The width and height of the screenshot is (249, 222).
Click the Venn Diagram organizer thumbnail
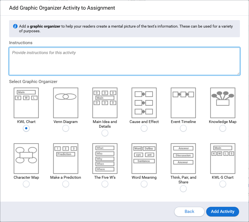tap(66, 103)
